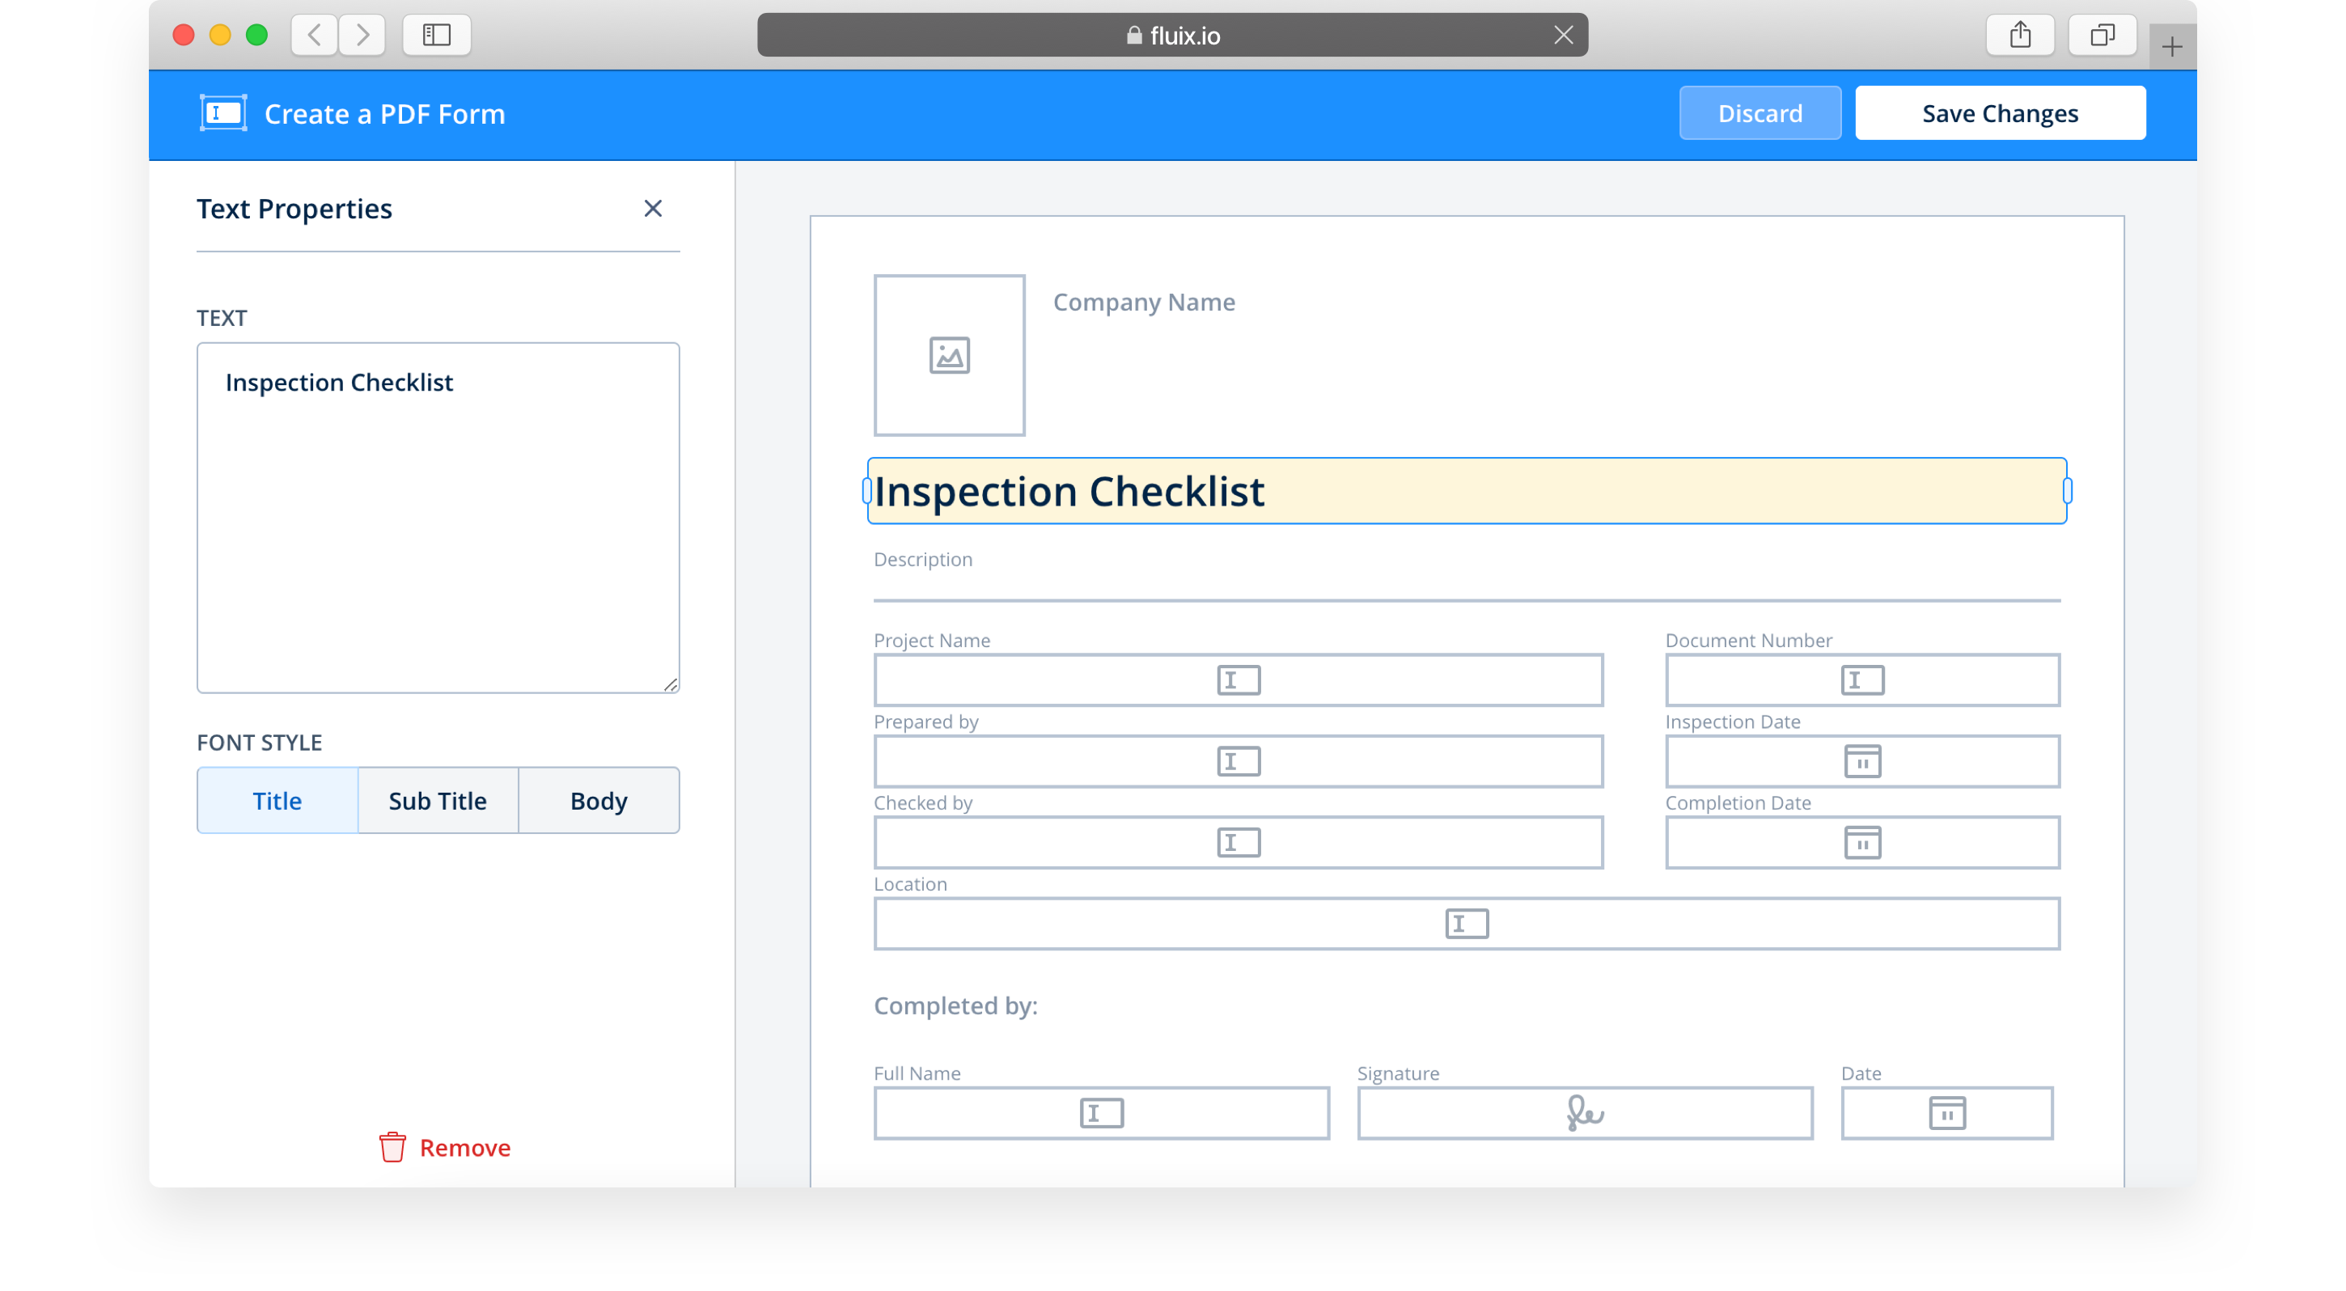Click the Inspection Date calendar icon
Screen dimensions: 2346x1291
(x=1861, y=761)
